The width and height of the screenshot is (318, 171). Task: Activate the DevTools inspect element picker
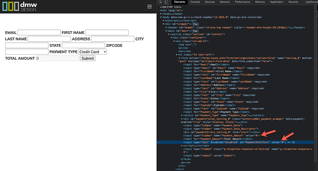[x=160, y=2]
